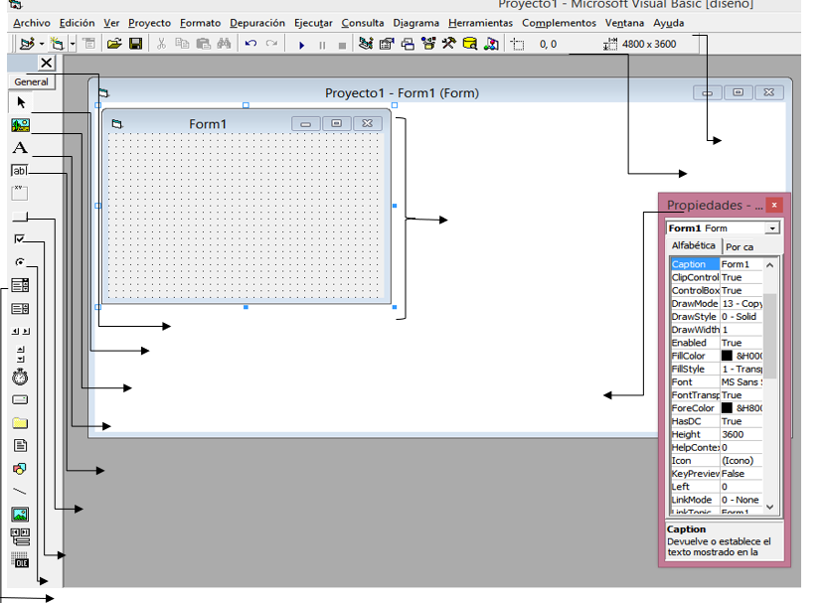826x603 pixels.
Task: Select the CheckBox control in toolbox
Action: coord(20,239)
